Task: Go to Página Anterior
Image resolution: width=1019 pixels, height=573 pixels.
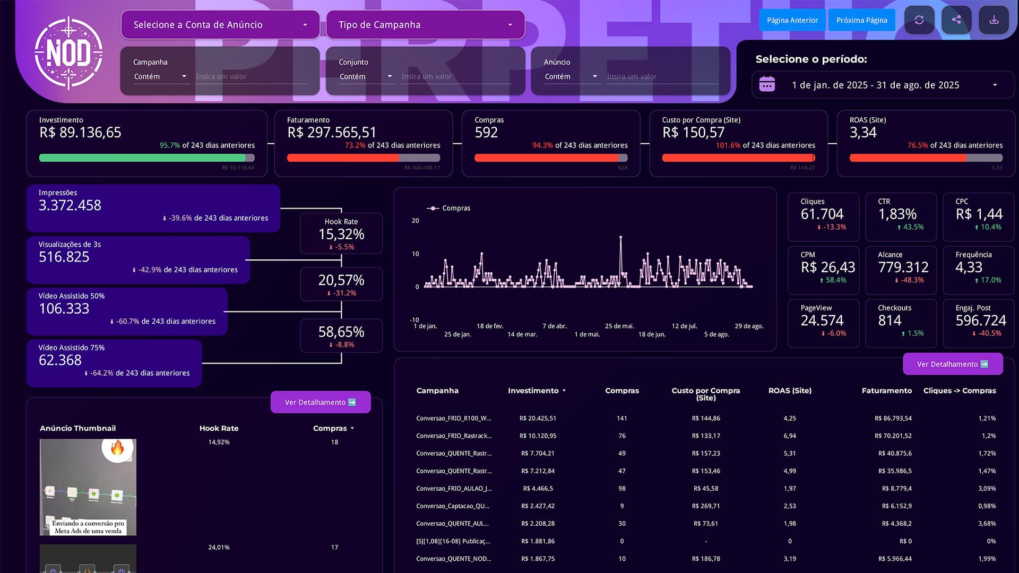Action: click(792, 20)
